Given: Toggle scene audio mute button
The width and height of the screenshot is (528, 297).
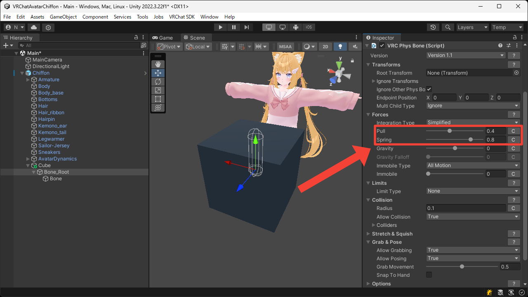Looking at the screenshot, I should [355, 47].
